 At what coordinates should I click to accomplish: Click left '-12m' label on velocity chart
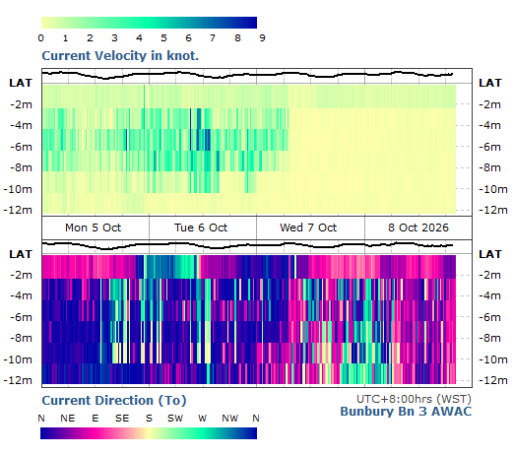[x=18, y=210]
